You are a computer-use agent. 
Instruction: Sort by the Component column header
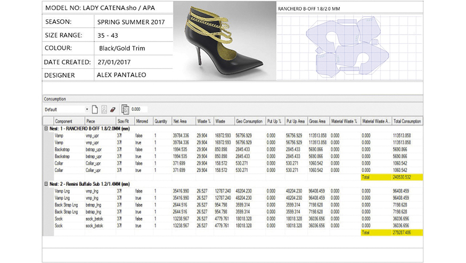coord(64,121)
